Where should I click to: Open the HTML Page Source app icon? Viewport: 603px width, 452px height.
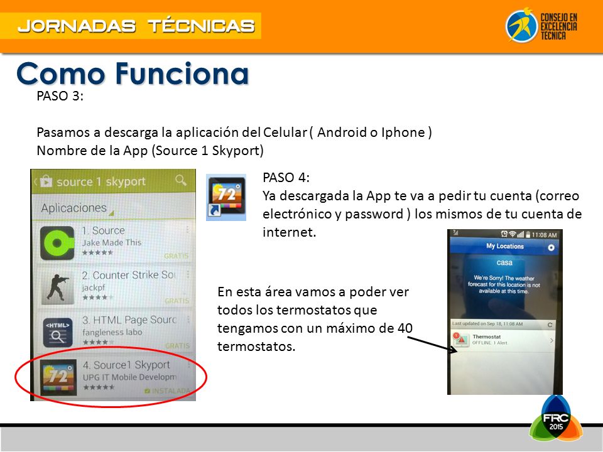(x=58, y=332)
